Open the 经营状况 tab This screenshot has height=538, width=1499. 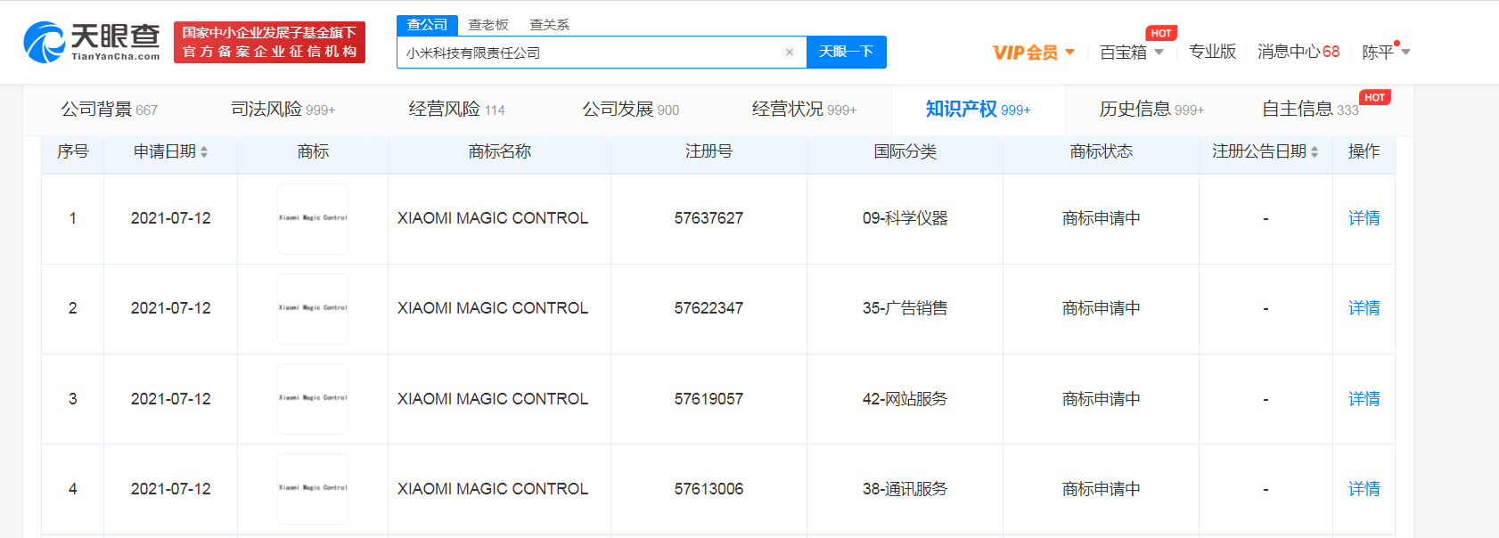pyautogui.click(x=804, y=110)
